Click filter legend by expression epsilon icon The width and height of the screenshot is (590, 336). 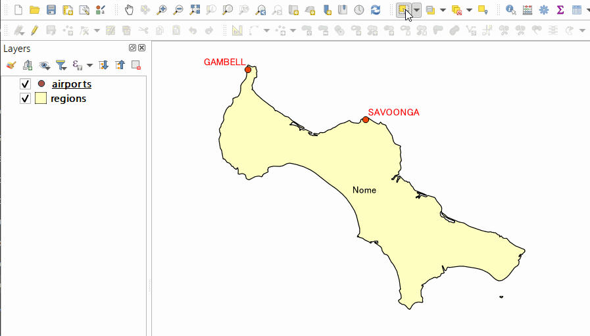77,65
